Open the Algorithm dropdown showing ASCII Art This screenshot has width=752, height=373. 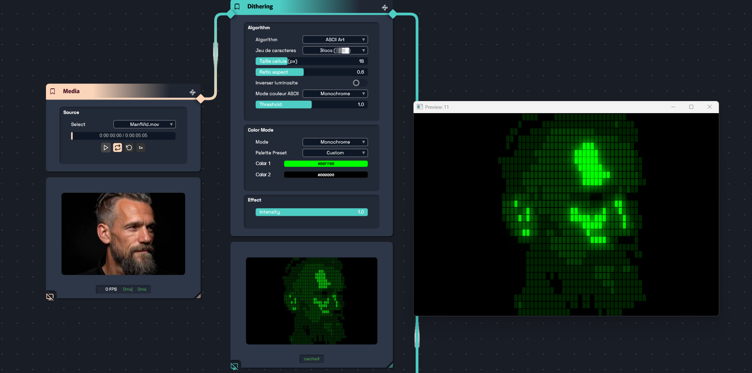pyautogui.click(x=334, y=40)
